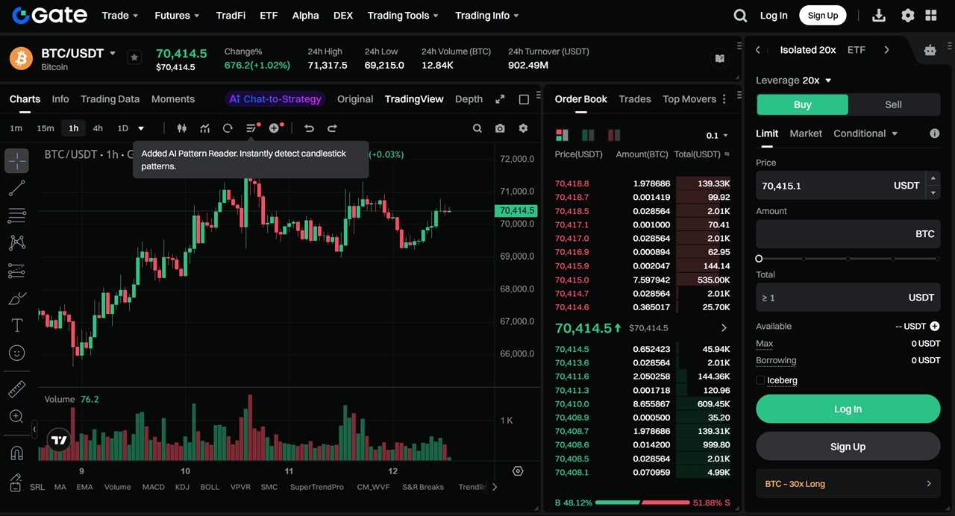Image resolution: width=955 pixels, height=516 pixels.
Task: Click the Price input field showing 70,415.1
Action: click(x=836, y=186)
